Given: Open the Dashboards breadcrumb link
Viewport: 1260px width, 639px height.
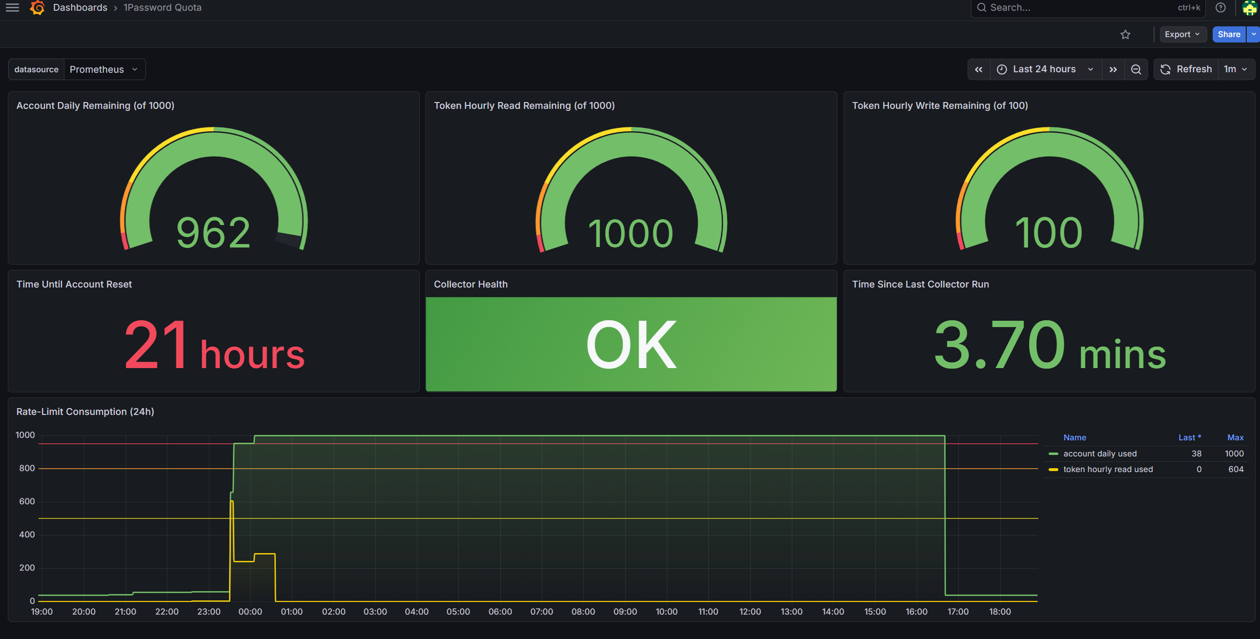Looking at the screenshot, I should pos(80,7).
